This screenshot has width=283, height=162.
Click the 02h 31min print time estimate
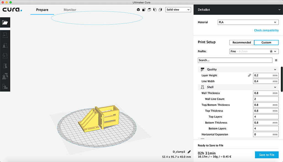(207, 153)
